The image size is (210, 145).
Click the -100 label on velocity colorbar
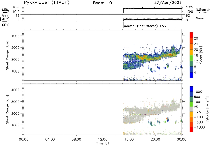tap(198, 117)
